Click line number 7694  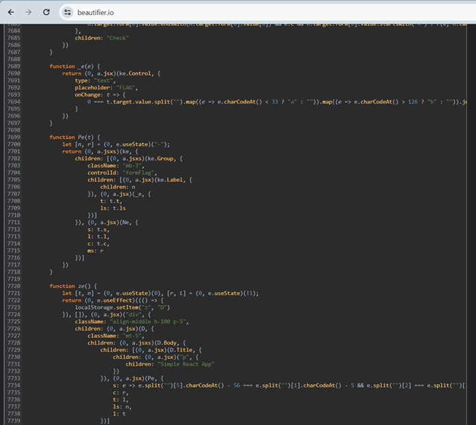click(14, 101)
